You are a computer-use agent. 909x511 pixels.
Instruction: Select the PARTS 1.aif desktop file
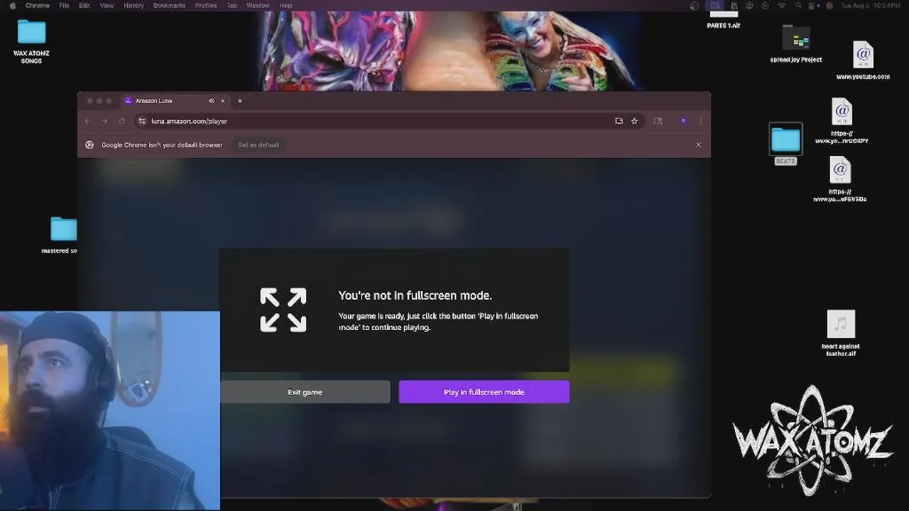(x=724, y=19)
